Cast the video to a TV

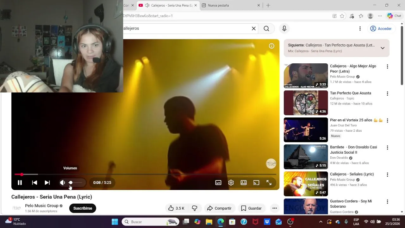pos(256,183)
